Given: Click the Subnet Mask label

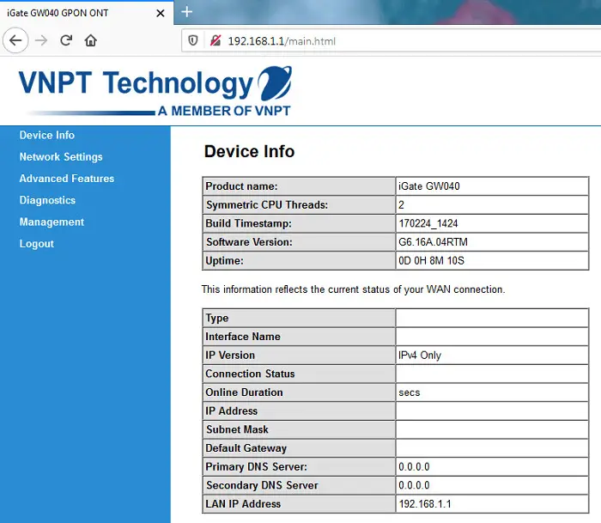Looking at the screenshot, I should (237, 429).
